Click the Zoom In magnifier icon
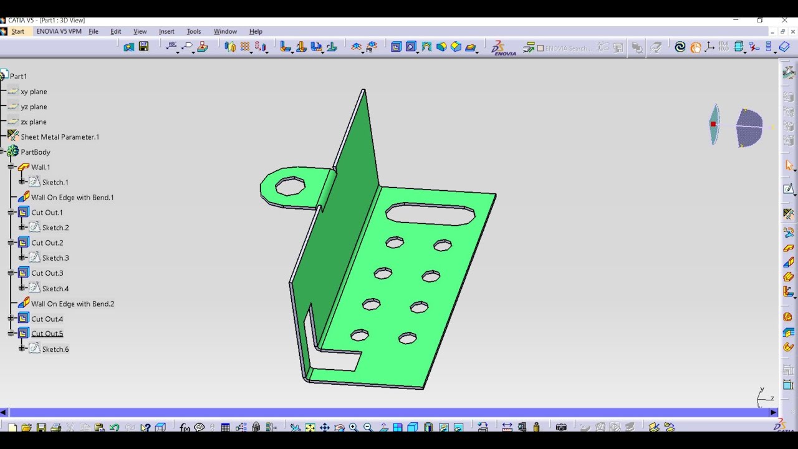 pos(353,428)
